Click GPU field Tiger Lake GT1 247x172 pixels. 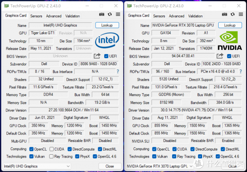click(x=43, y=33)
